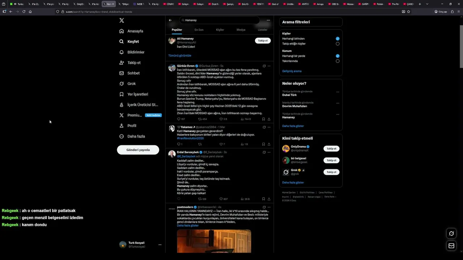Viewport: 463px width, 260px height.
Task: Click Gönderi yayınla button
Action: click(x=138, y=150)
